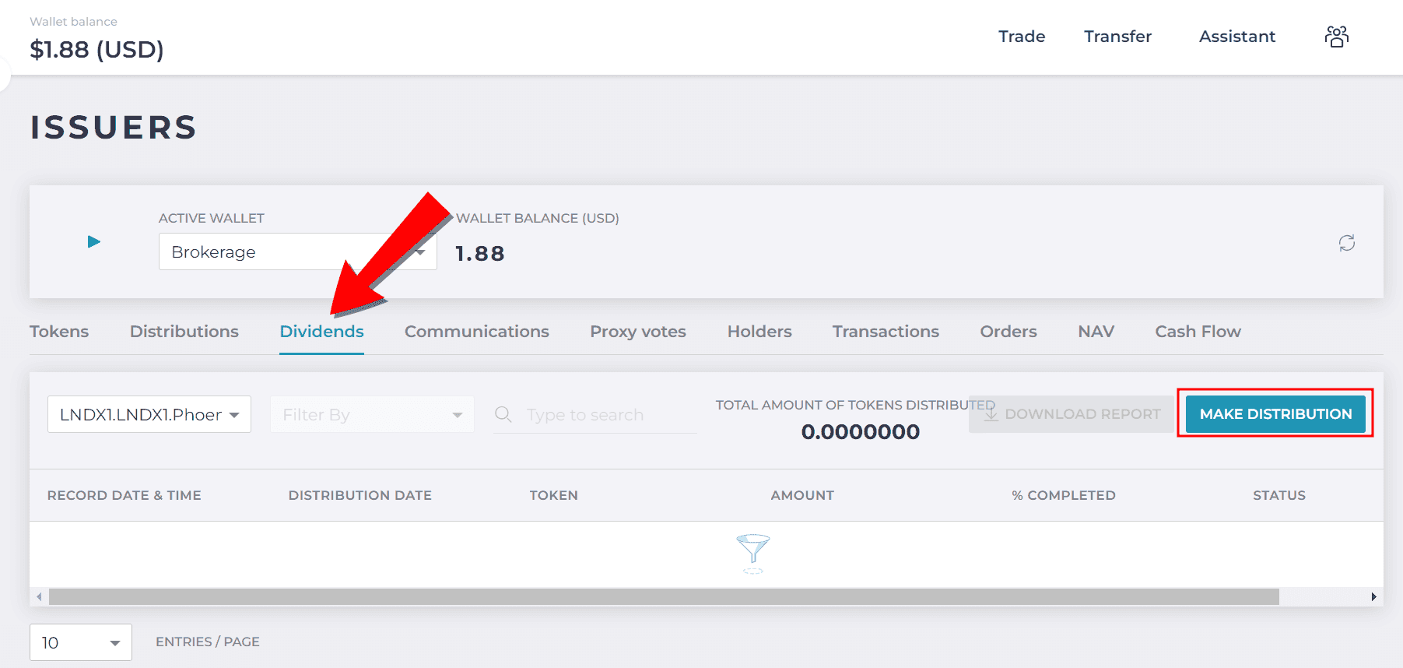Expand the active wallet play arrow

pos(94,241)
